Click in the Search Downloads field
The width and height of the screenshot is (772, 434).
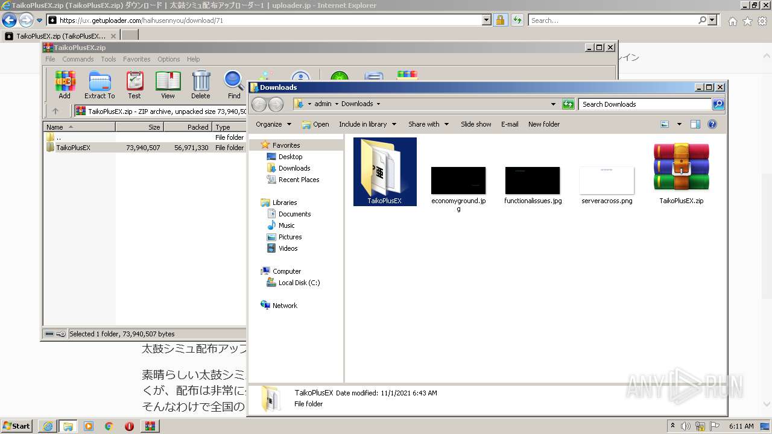tap(645, 104)
